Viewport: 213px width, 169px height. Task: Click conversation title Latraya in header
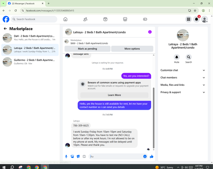99,32
